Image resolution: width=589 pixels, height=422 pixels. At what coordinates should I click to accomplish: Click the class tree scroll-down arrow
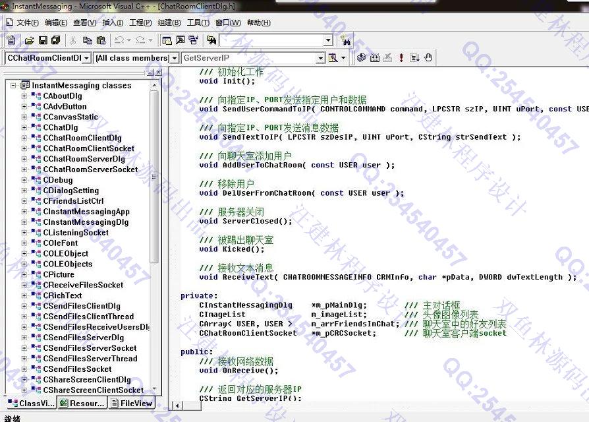pos(154,390)
